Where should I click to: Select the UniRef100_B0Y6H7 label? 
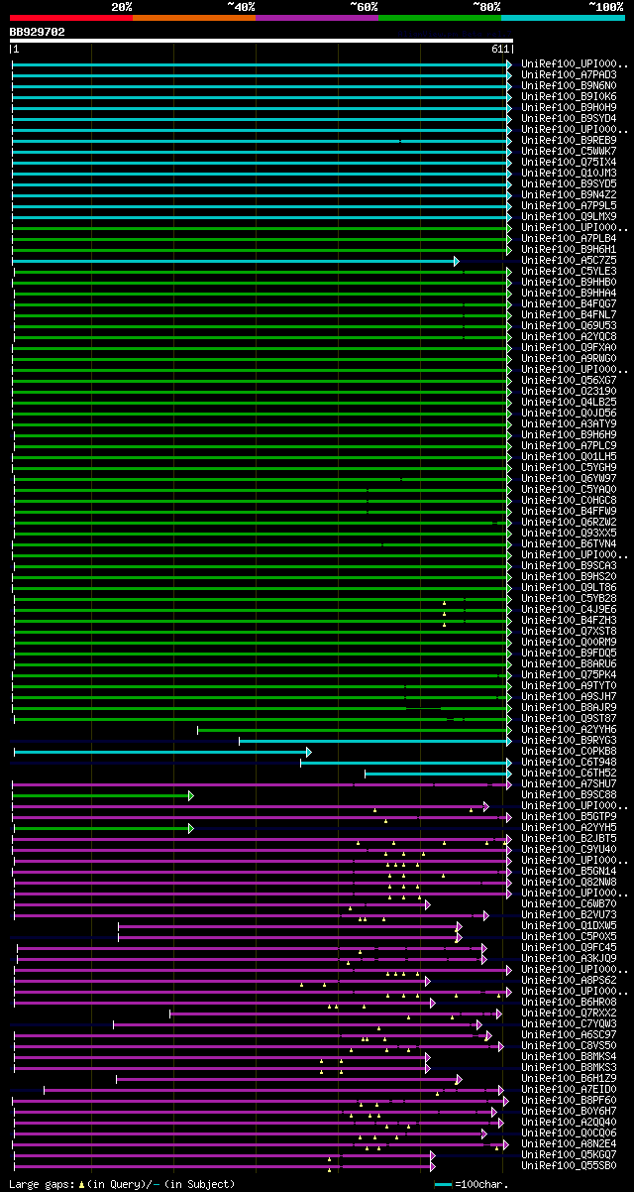(570, 1111)
